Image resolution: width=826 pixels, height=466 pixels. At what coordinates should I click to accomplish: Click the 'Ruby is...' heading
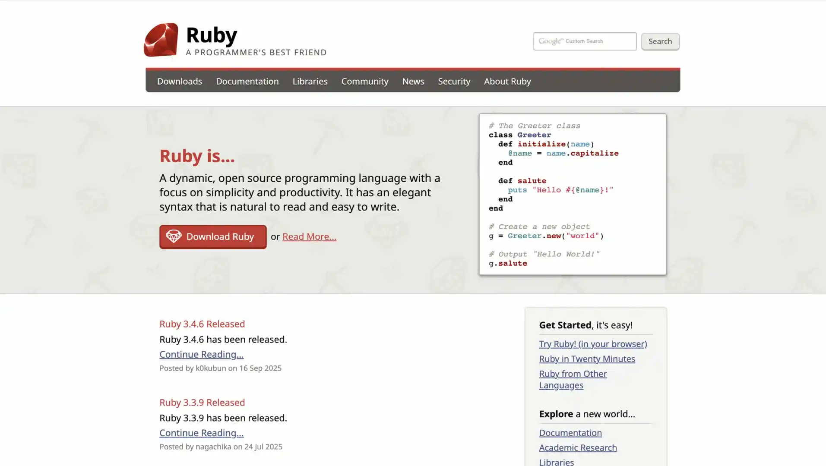(197, 156)
